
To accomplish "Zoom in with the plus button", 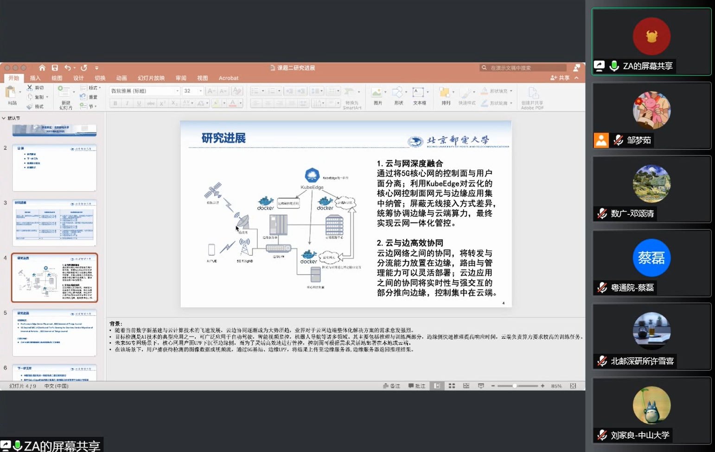I will point(543,386).
